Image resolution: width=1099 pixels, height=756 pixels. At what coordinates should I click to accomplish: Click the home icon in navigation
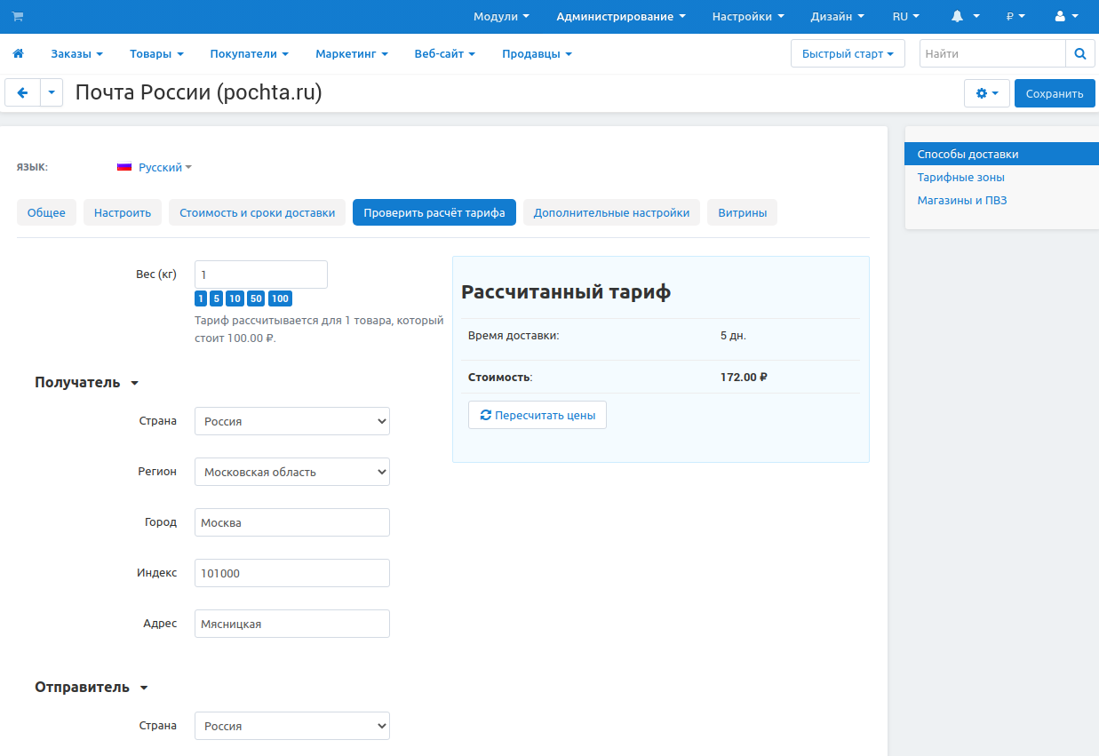(18, 54)
